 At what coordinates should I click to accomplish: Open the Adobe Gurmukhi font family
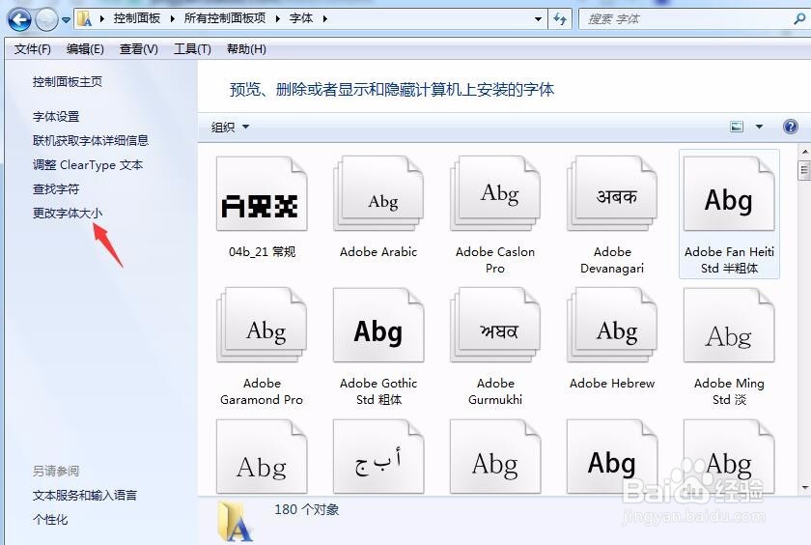click(495, 325)
